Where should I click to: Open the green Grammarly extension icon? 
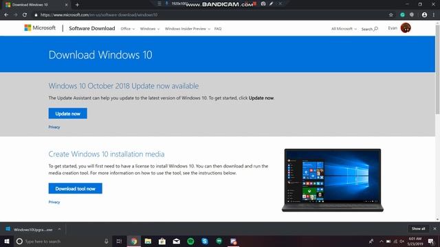pyautogui.click(x=402, y=15)
